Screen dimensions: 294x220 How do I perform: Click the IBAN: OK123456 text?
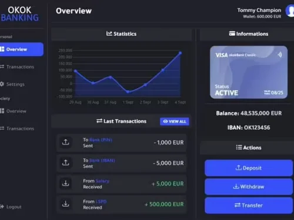click(249, 127)
